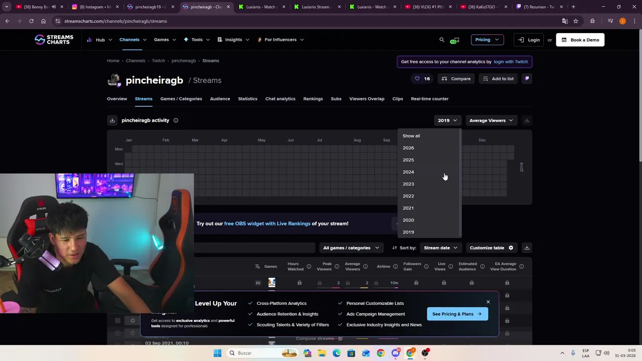The height and width of the screenshot is (361, 642).
Task: Click the Book a Demo button
Action: pyautogui.click(x=581, y=40)
